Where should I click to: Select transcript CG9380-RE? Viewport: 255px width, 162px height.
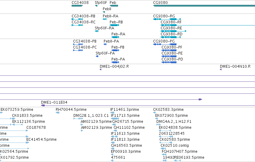[173, 31]
